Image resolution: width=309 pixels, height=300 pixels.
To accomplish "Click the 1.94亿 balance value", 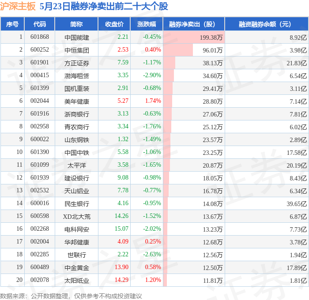I will click(298, 255).
